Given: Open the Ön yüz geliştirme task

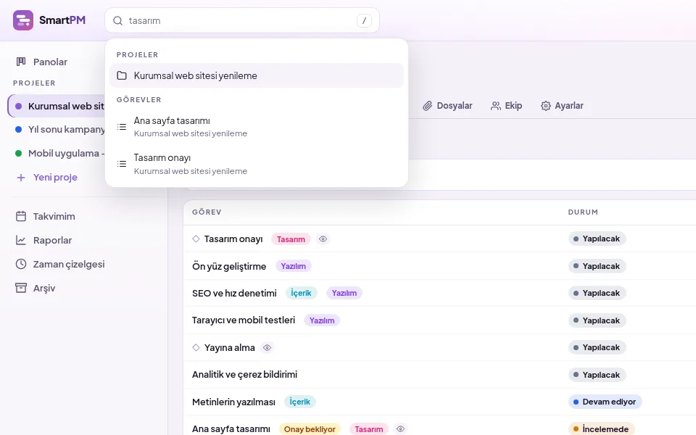Looking at the screenshot, I should click(x=229, y=266).
